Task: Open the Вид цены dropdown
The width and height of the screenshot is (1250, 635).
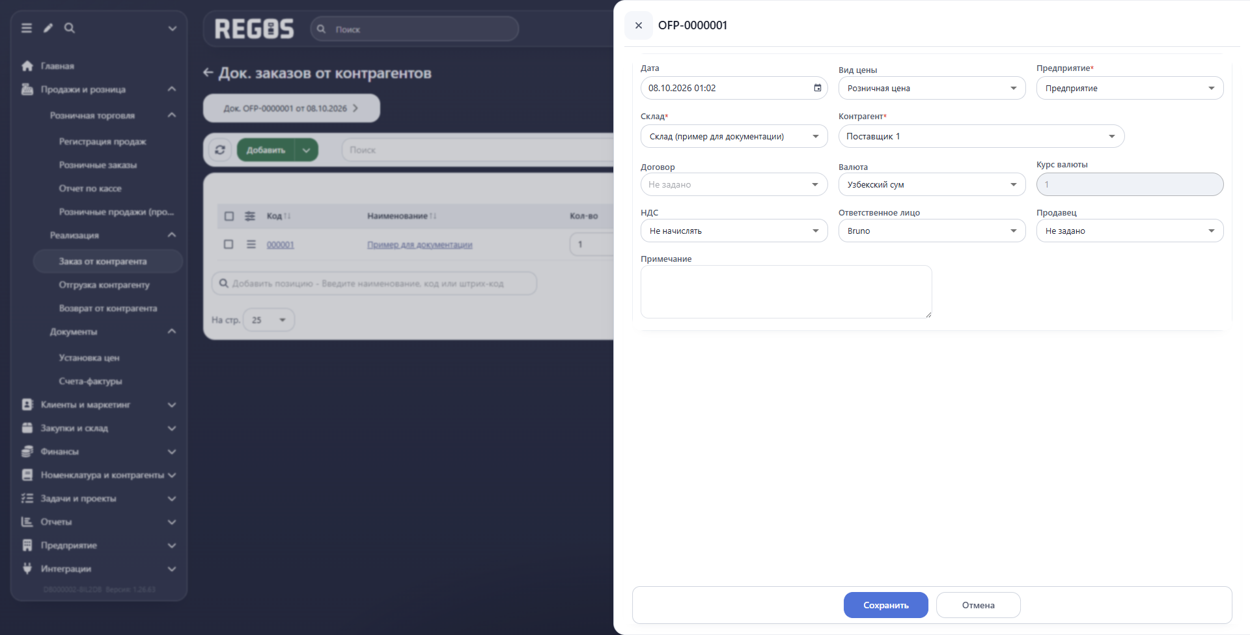Action: 932,88
